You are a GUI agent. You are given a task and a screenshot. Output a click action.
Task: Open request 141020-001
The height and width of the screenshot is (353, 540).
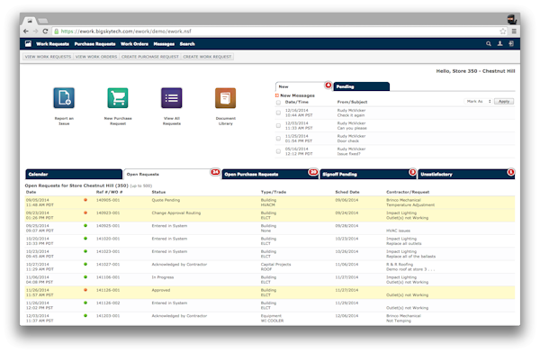coord(108,239)
